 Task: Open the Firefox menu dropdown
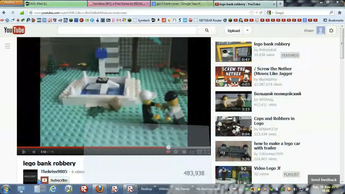click(11, 2)
